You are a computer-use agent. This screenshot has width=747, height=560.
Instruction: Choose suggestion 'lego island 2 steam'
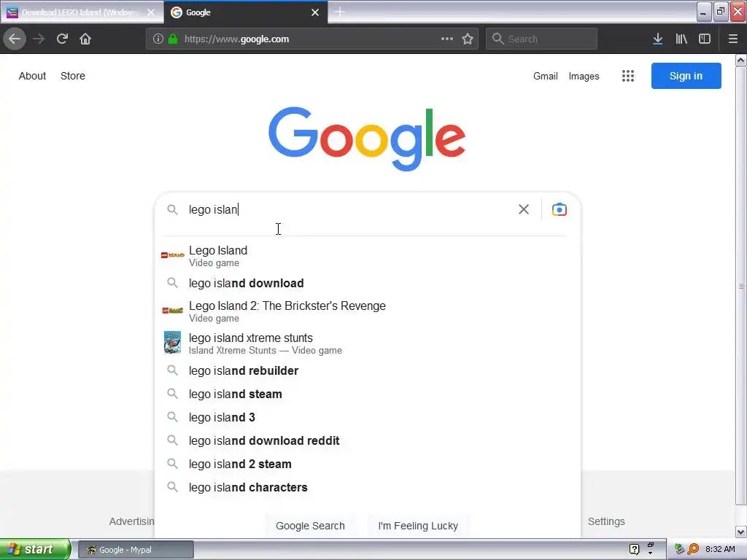[368, 464]
